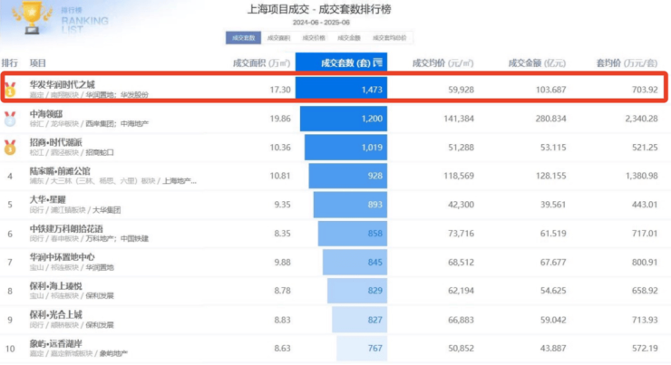Open the 中铁建万科朗拾花语 project link
671x365 pixels.
click(66, 227)
